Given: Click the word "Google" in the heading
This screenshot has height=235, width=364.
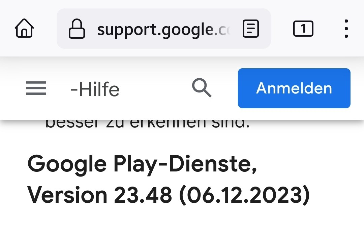Looking at the screenshot, I should pos(67,164).
